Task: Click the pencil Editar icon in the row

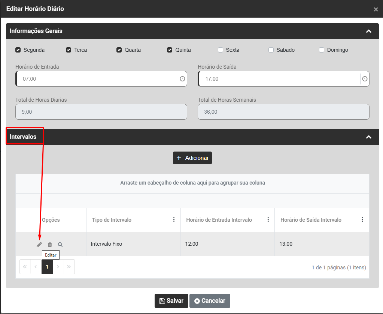Action: tap(39, 245)
